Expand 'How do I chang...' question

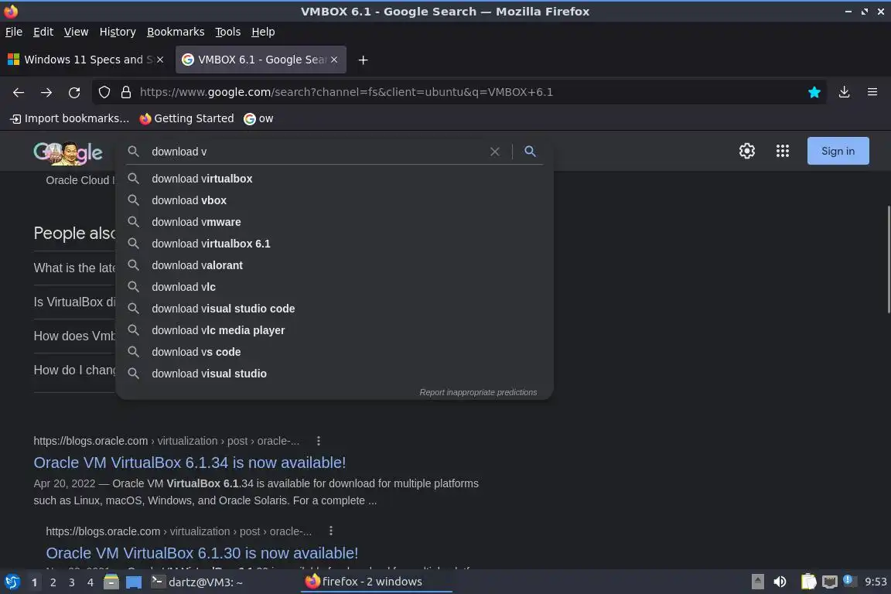pyautogui.click(x=74, y=370)
